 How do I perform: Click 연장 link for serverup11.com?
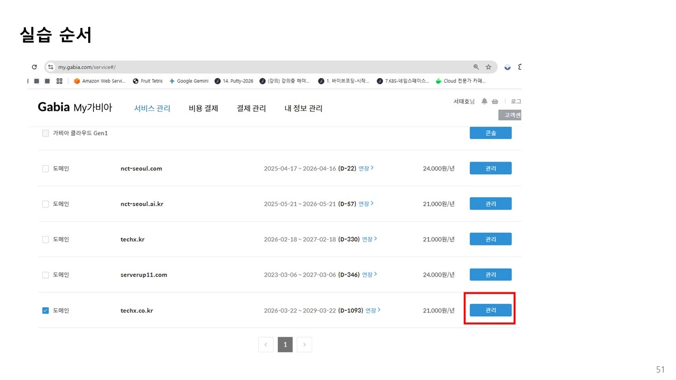coord(370,274)
